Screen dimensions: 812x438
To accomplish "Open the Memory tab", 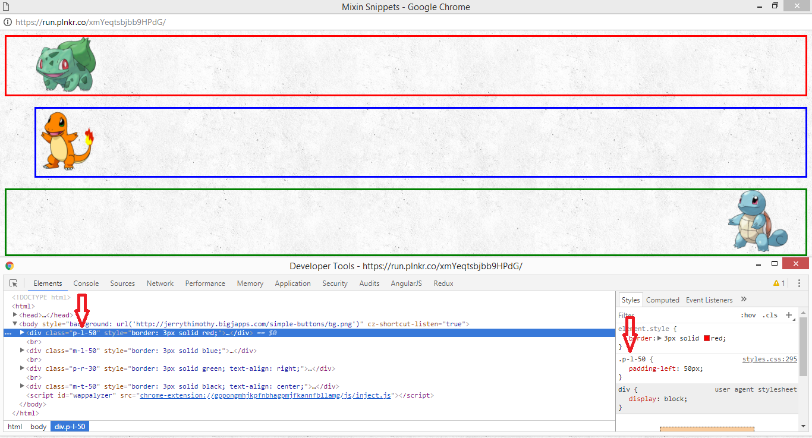I will pos(250,283).
